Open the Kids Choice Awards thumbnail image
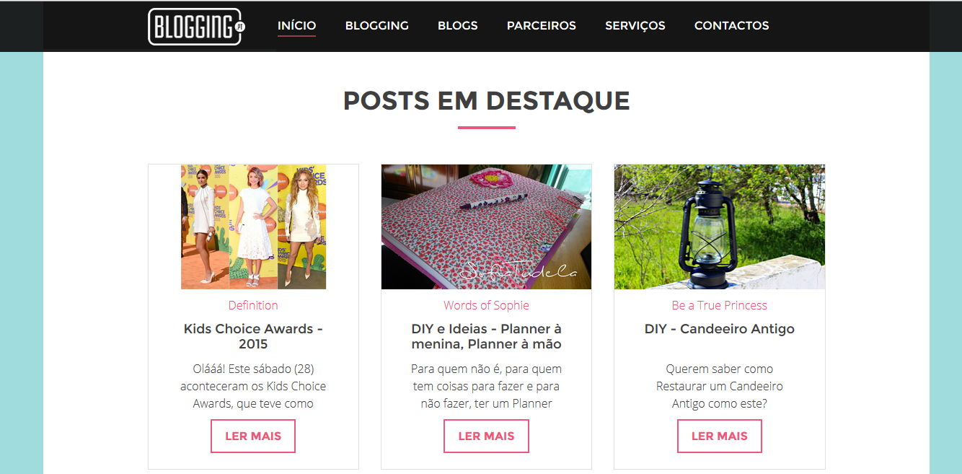The image size is (962, 474). [253, 227]
